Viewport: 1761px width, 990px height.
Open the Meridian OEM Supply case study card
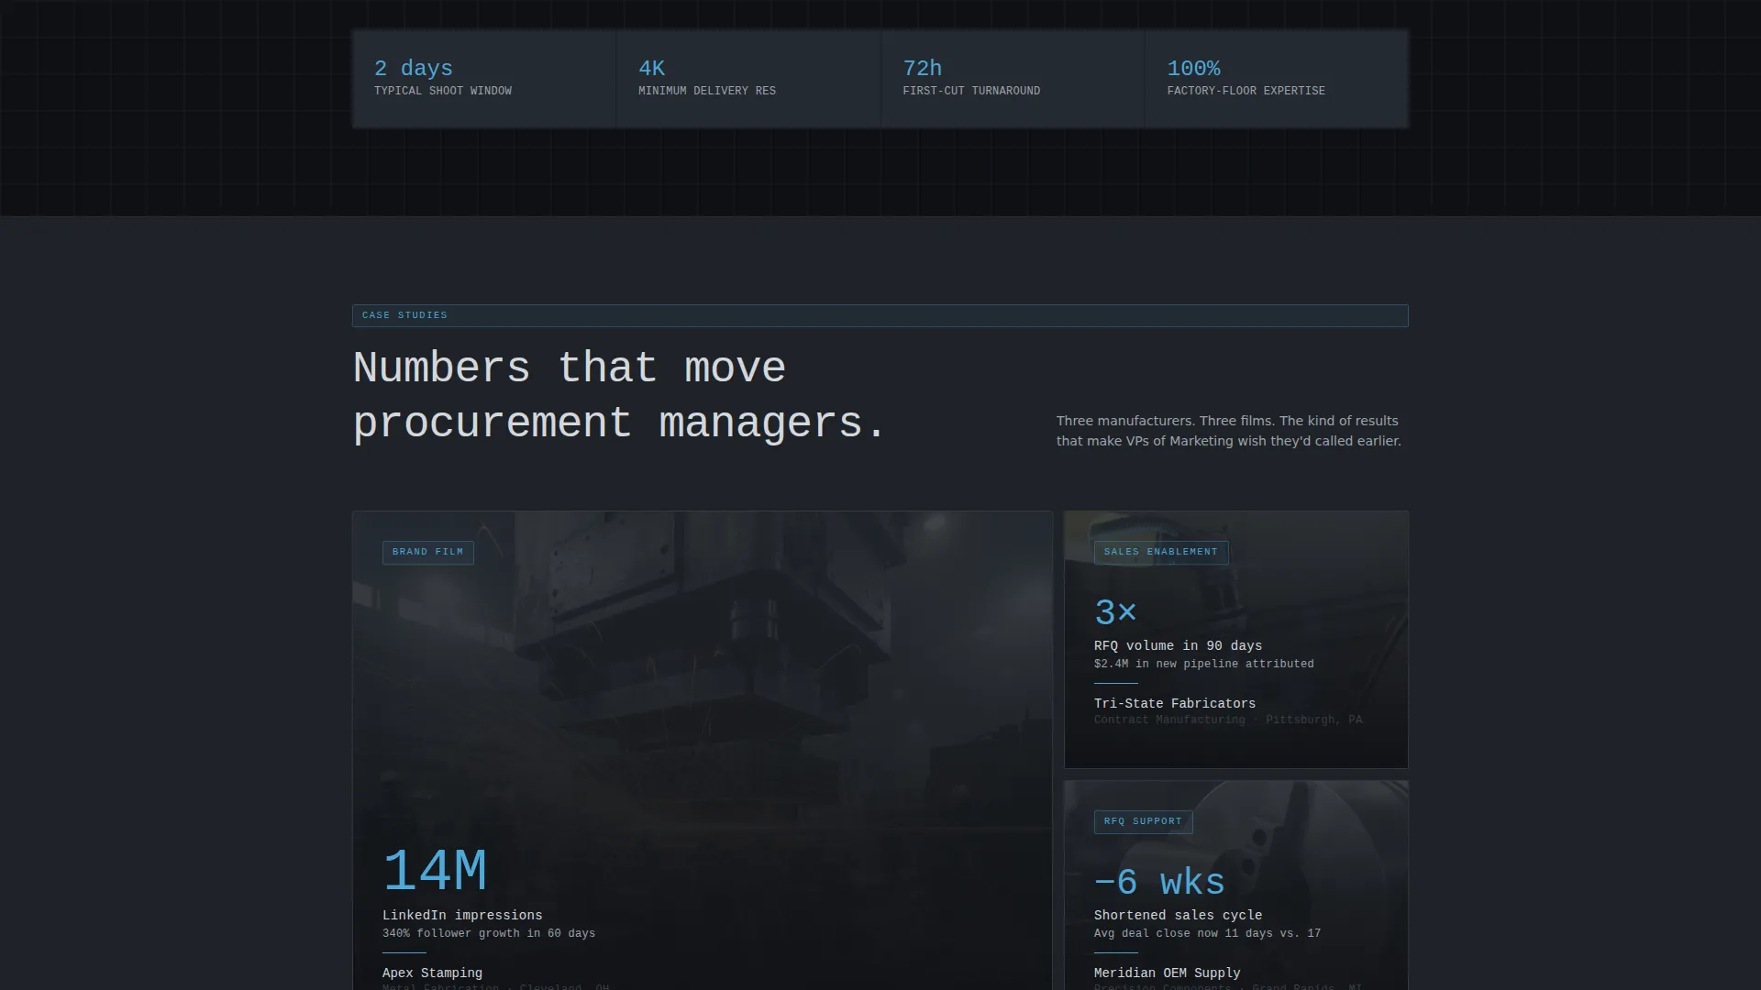[x=1236, y=885]
